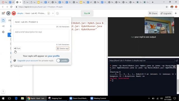Launch Edge from the taskbar
Viewport: 179px width, 101px height.
pyautogui.click(x=16, y=98)
